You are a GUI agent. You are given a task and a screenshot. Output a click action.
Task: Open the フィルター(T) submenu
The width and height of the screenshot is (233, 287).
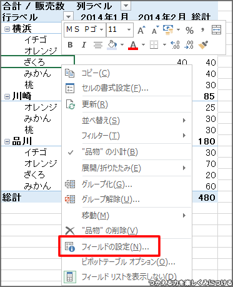(x=127, y=136)
